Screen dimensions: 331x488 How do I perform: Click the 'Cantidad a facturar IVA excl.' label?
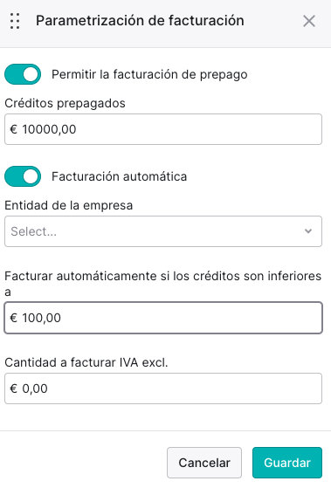coord(86,362)
